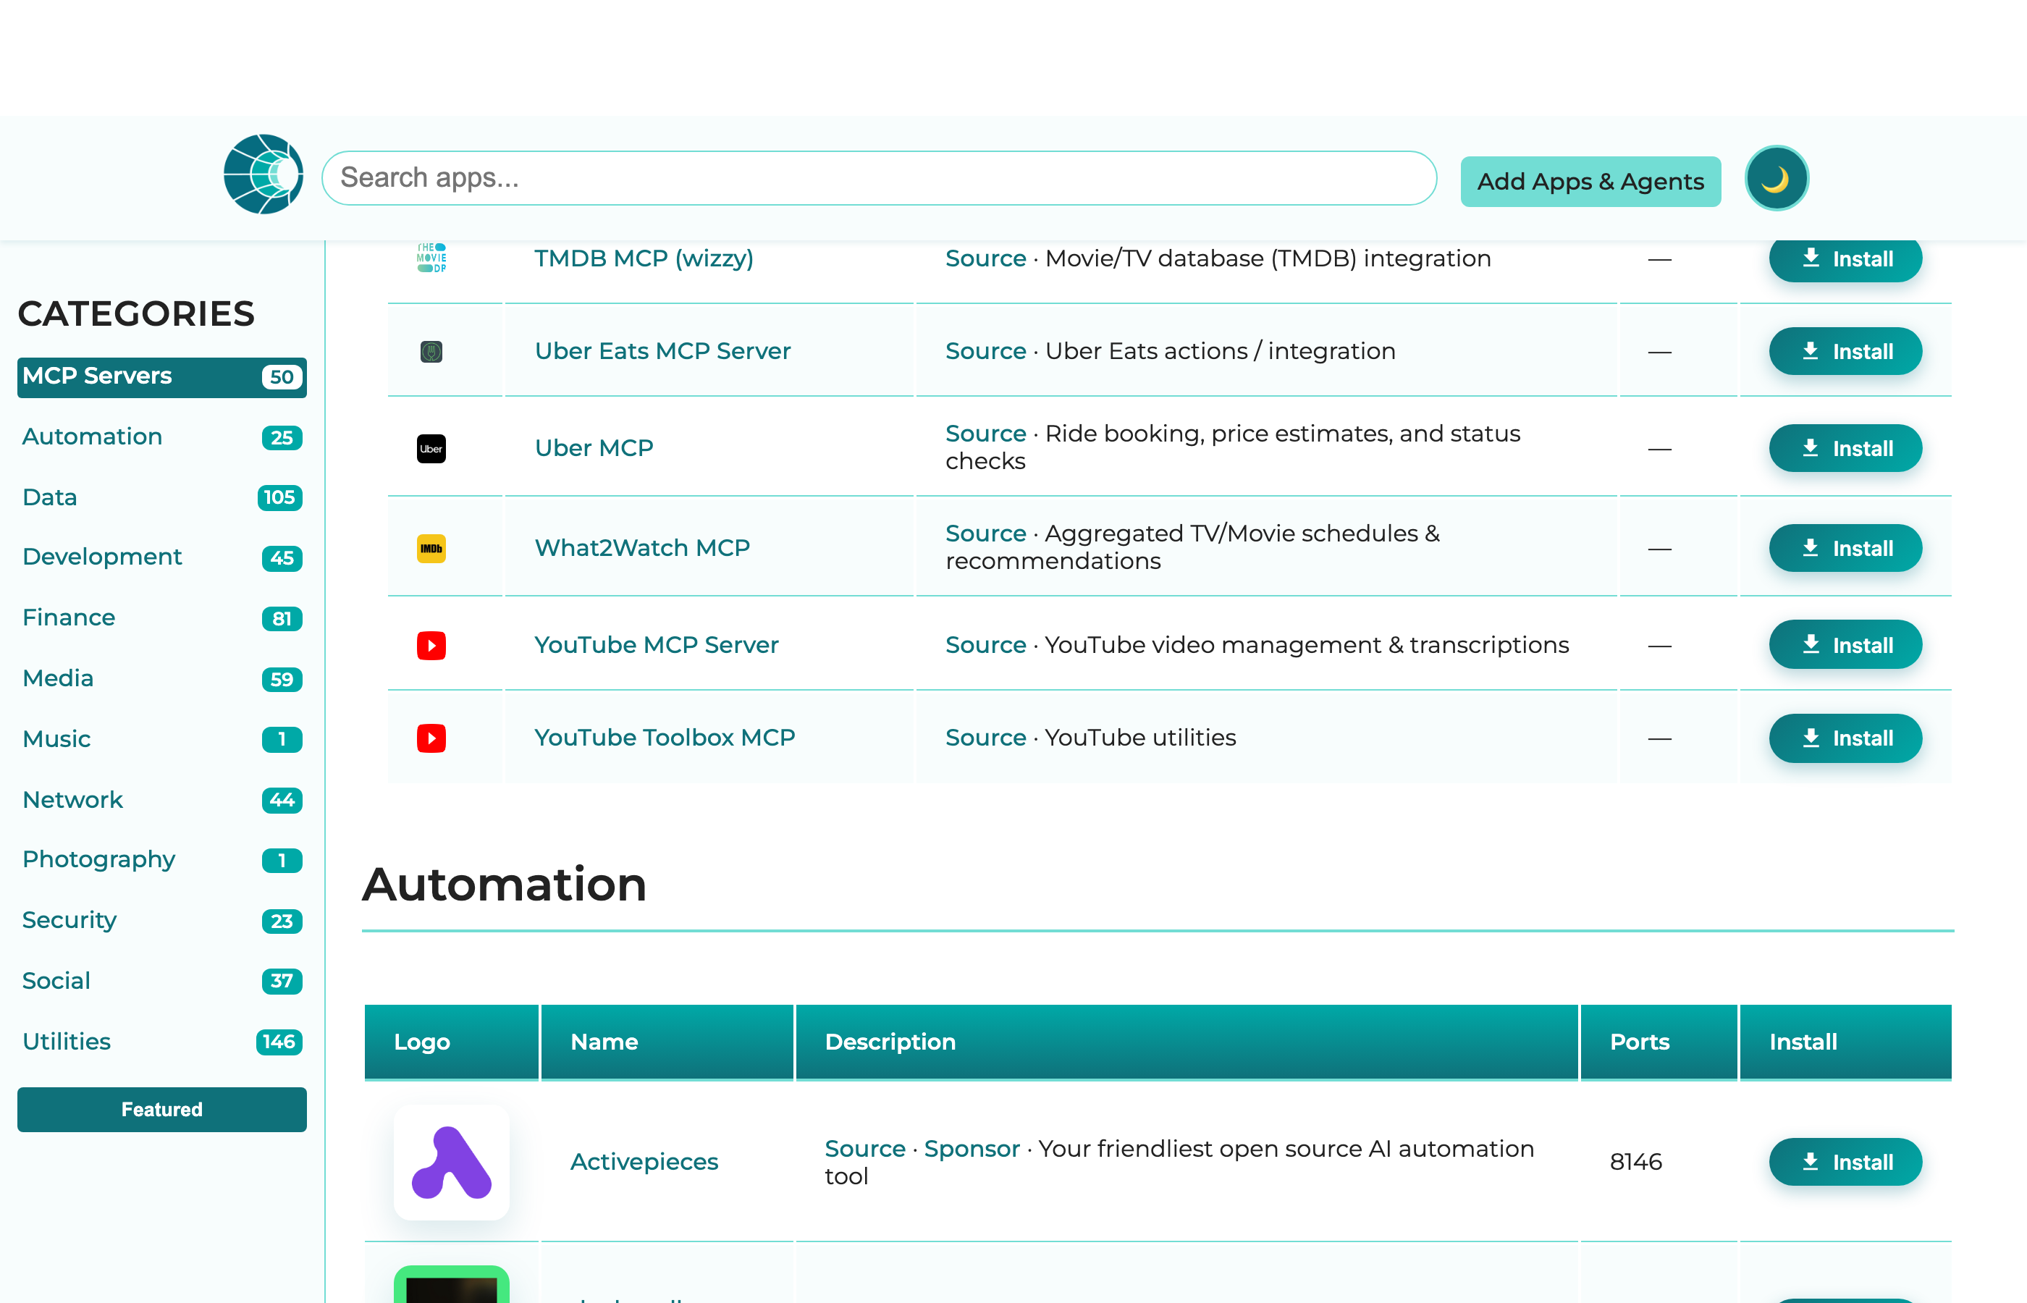The height and width of the screenshot is (1303, 2027).
Task: Click the Uber Eats MCP Server logo
Action: 431,351
